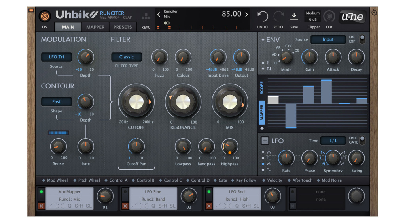Open settings with the gear icon
This screenshot has height=223, width=405.
point(374,13)
